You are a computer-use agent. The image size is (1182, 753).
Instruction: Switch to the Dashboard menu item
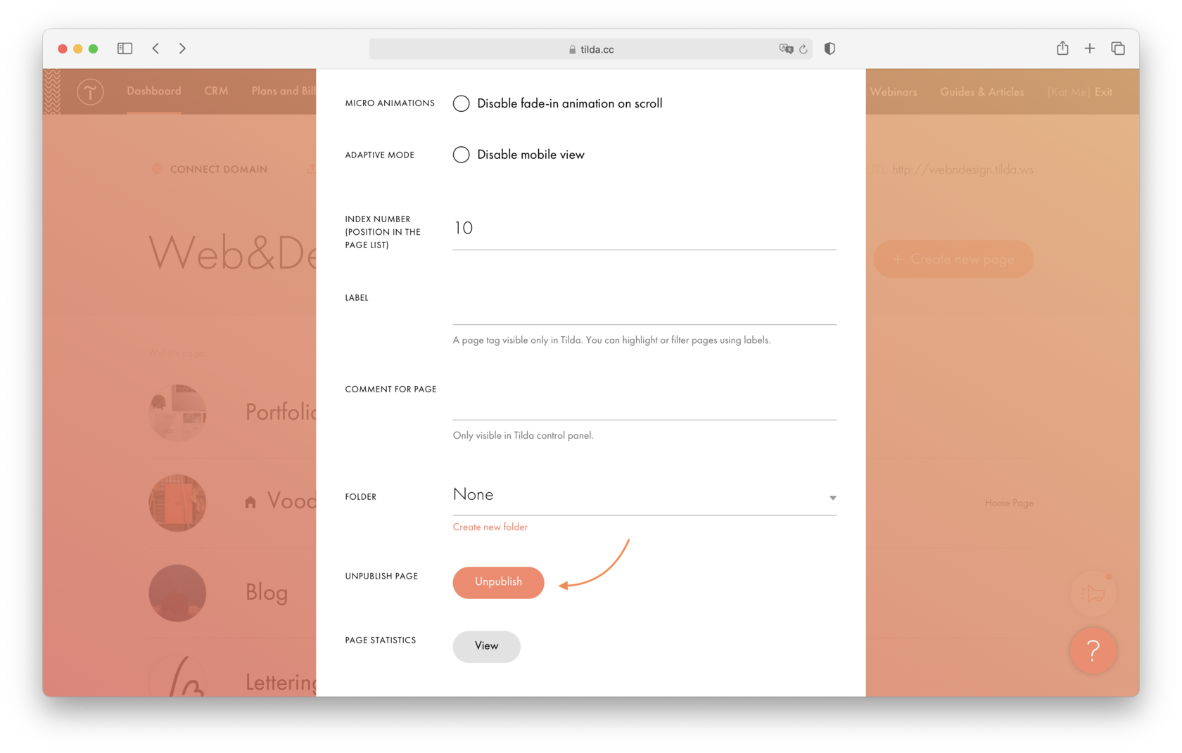[153, 91]
